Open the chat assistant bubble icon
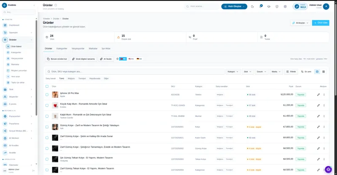The height and width of the screenshot is (175, 337). pyautogui.click(x=328, y=170)
